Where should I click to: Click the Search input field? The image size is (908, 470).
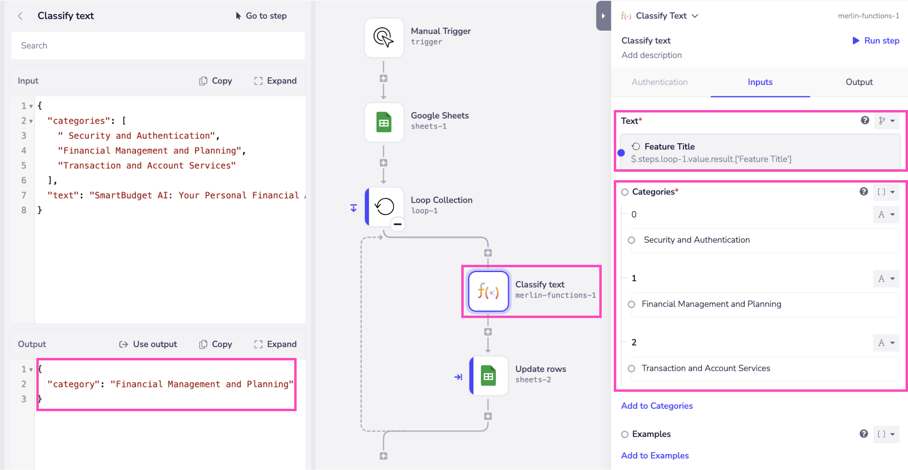157,46
